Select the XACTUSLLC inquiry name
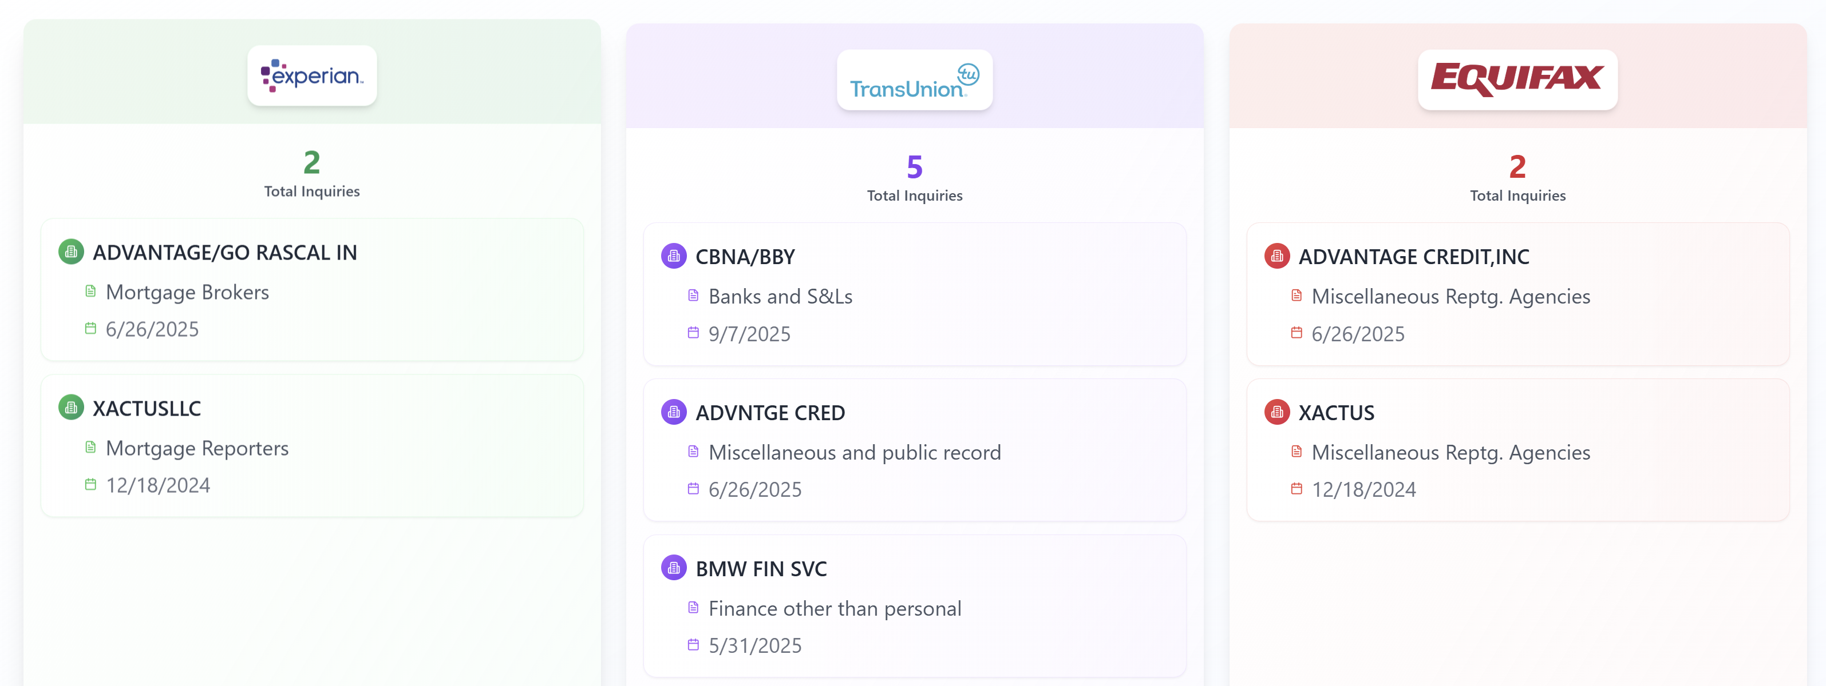This screenshot has height=686, width=1826. click(x=147, y=409)
